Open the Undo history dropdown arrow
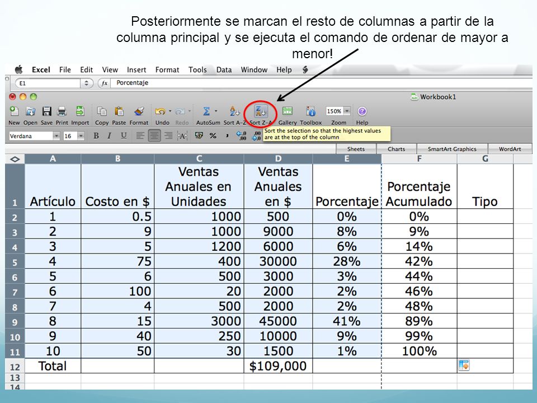 tap(170, 111)
